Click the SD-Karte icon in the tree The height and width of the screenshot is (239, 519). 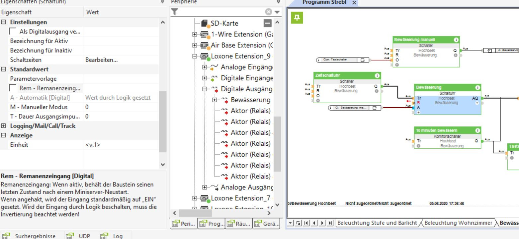tap(206, 24)
